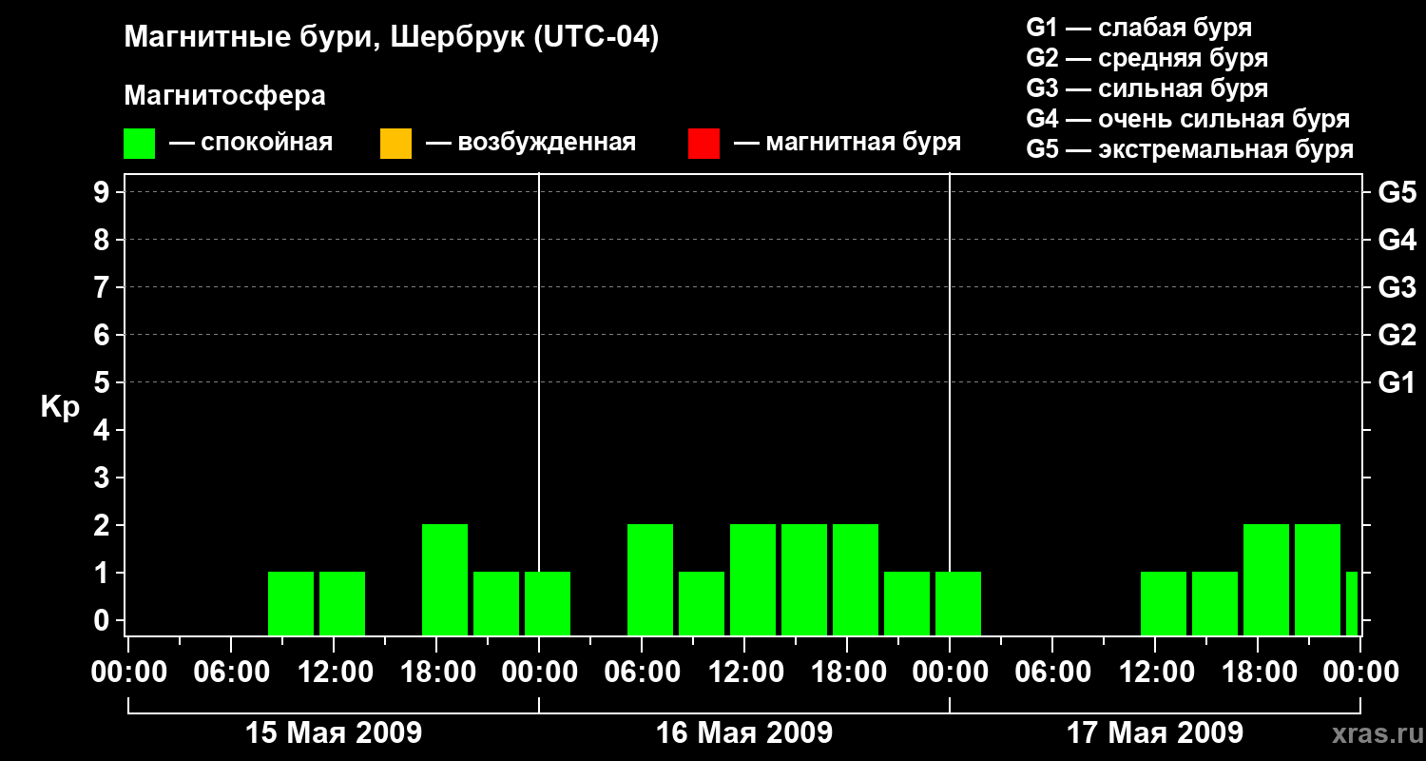This screenshot has height=761, width=1426.
Task: Click the bar between 06:00 and 12:00 on 15 Мая
Action: (x=291, y=603)
